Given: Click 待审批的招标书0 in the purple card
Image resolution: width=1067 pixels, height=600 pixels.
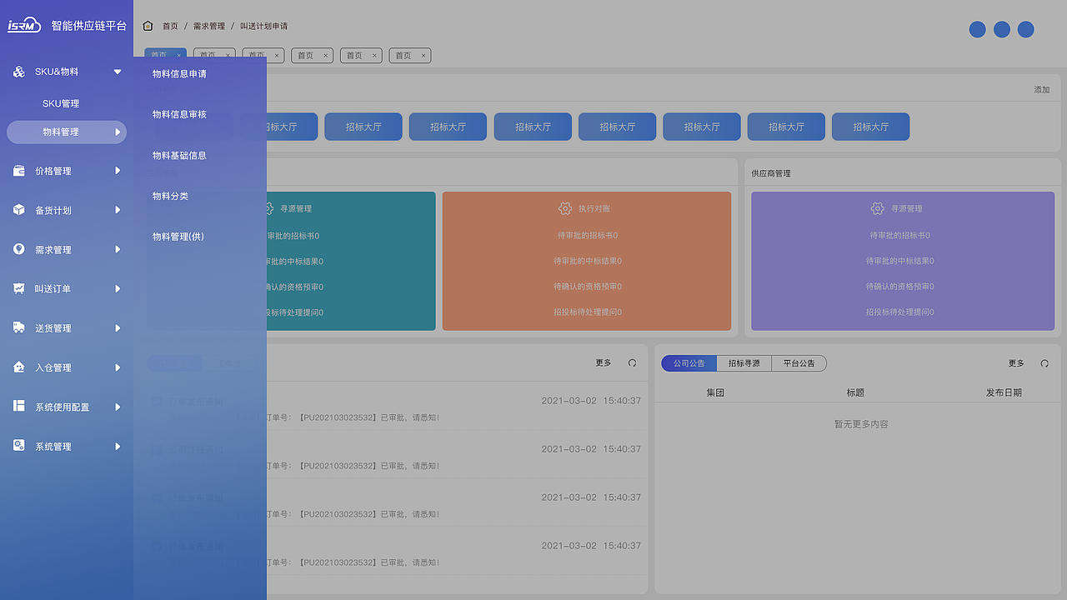Looking at the screenshot, I should (899, 235).
